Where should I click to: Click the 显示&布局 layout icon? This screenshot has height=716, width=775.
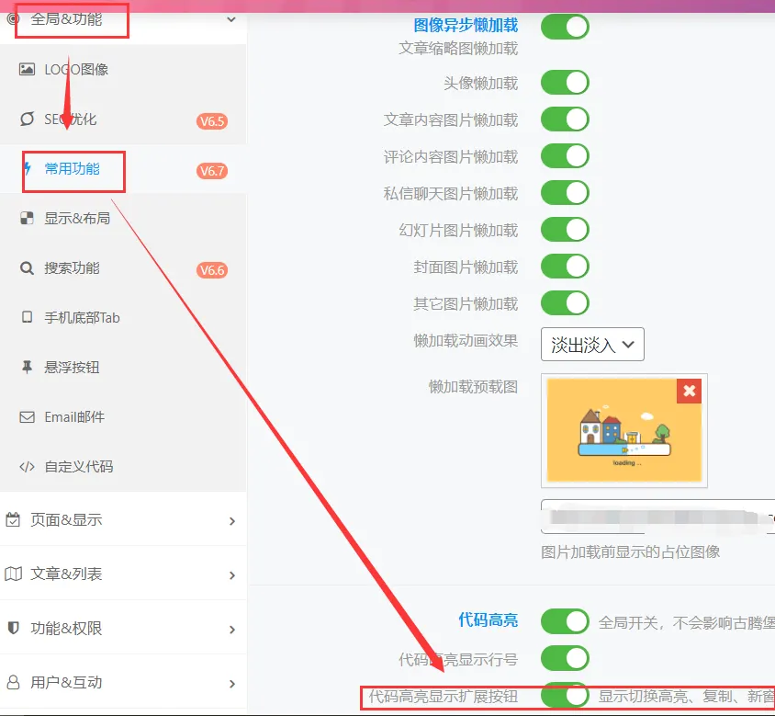(x=27, y=218)
